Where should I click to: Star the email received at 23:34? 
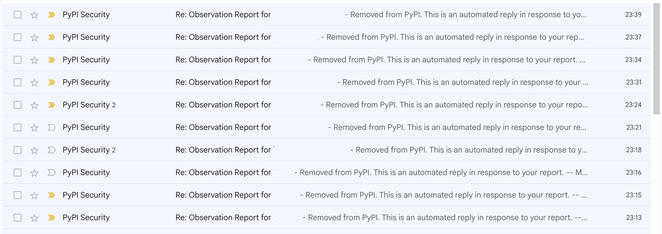coord(34,60)
